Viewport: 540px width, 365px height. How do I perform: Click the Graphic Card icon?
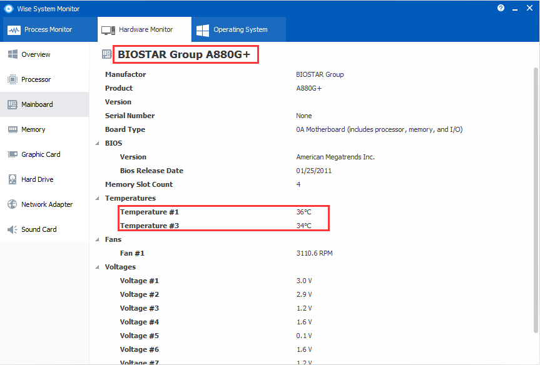point(13,154)
